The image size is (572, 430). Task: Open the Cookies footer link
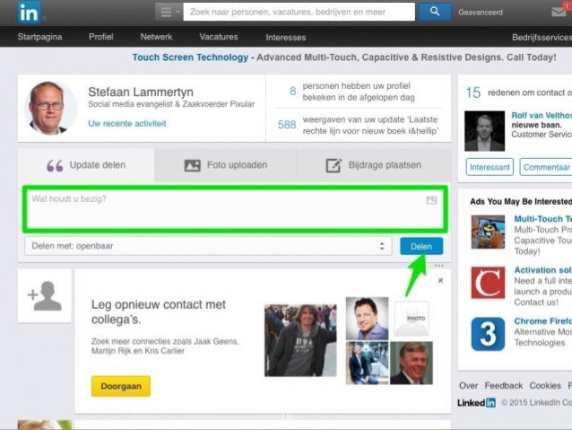(x=545, y=386)
